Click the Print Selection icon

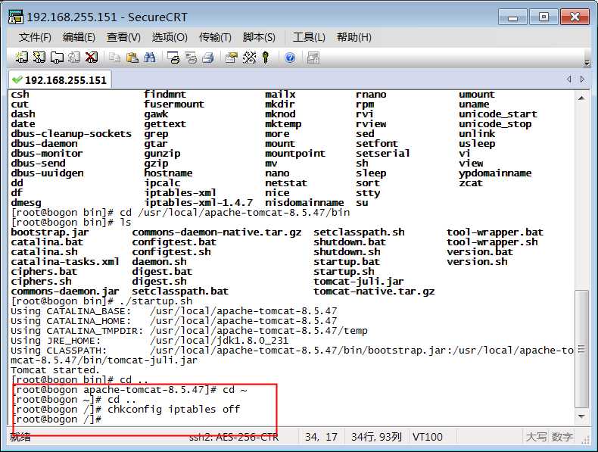tap(191, 58)
